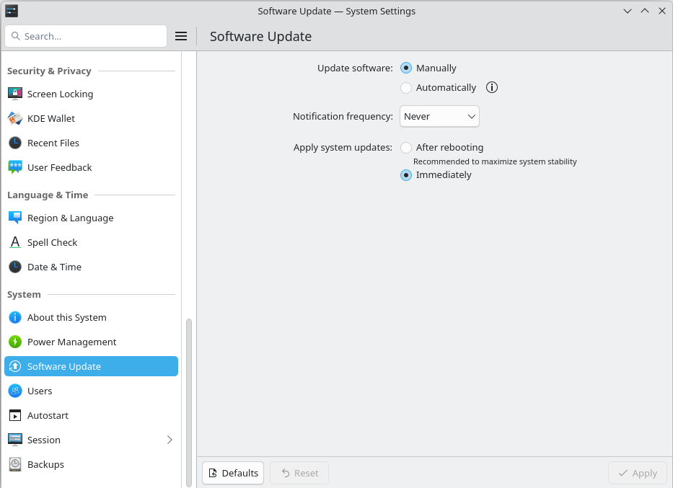
Task: Open the hamburger menu next to search
Action: coord(181,36)
